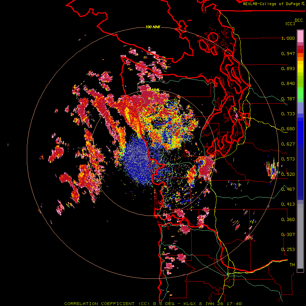Image resolution: width=306 pixels, height=306 pixels.
Task: Select the 0.947 scale value
Action: pyautogui.click(x=288, y=53)
